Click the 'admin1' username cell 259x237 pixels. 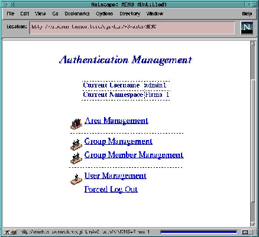pyautogui.click(x=157, y=85)
